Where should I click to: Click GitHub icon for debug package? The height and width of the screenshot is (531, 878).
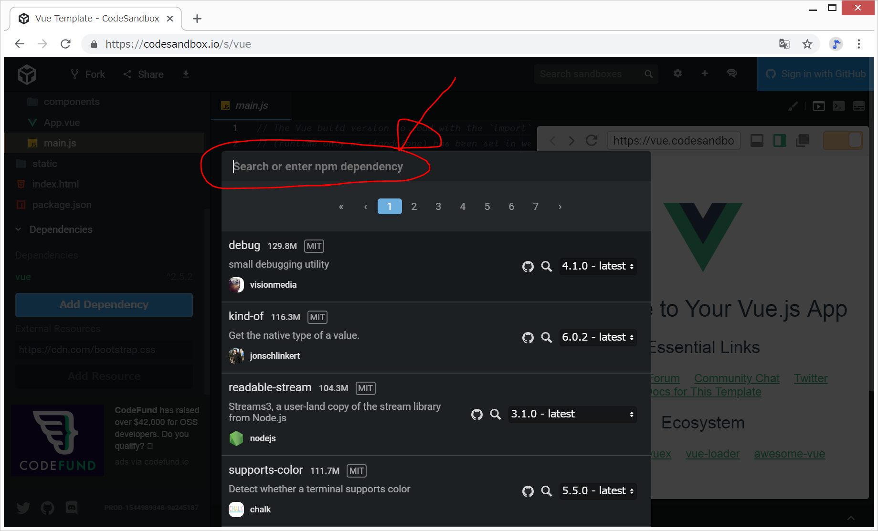528,267
